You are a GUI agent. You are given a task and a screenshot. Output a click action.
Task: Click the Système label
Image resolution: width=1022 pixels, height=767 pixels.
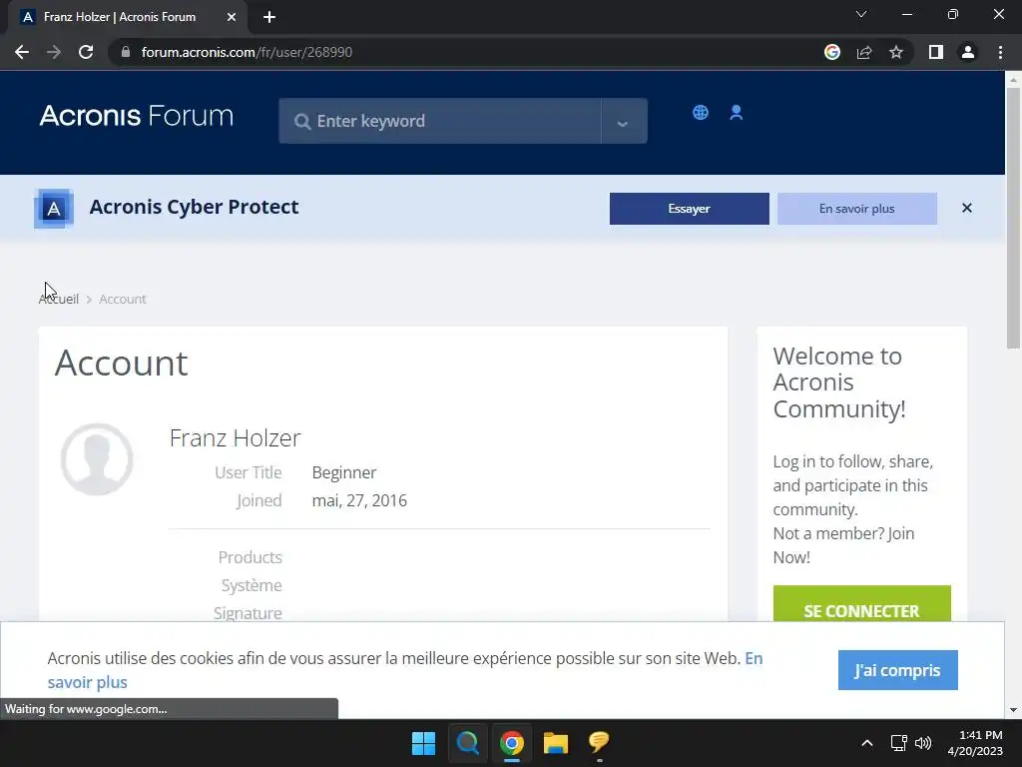[252, 585]
